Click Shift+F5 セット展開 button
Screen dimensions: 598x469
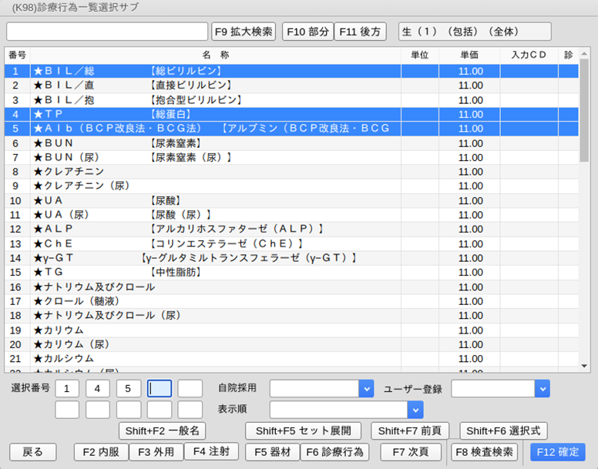[303, 430]
